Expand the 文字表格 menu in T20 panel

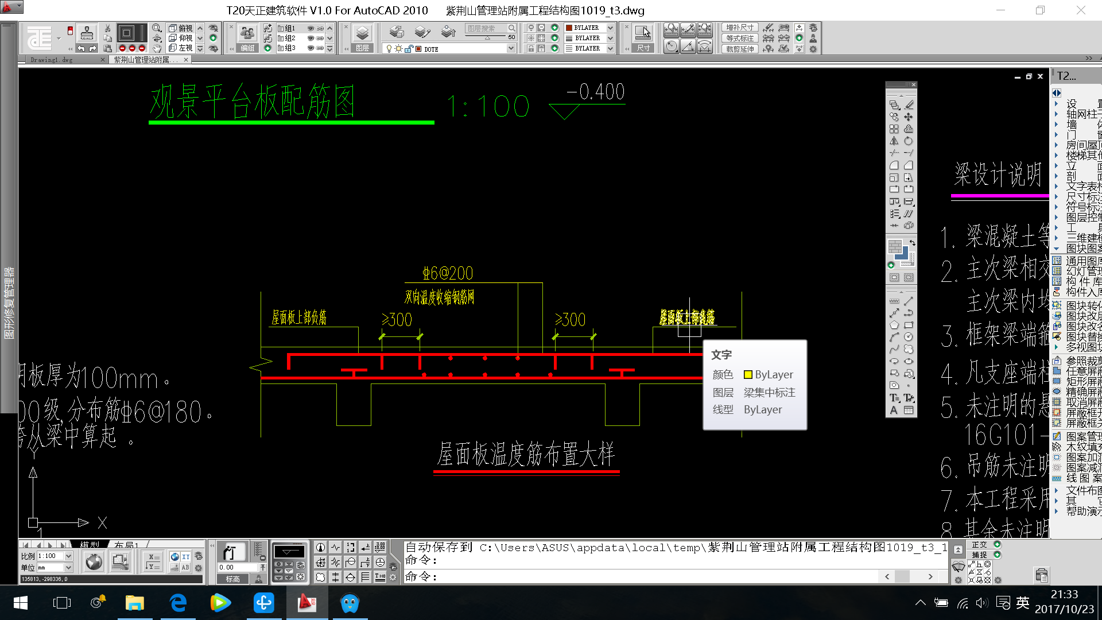pyautogui.click(x=1078, y=186)
